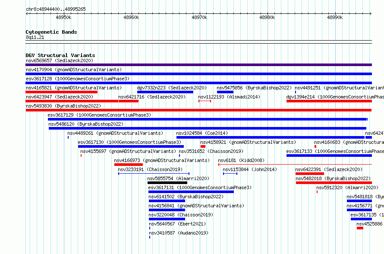Click the 48980k ruler position label
384x254 pixels.
point(267,17)
